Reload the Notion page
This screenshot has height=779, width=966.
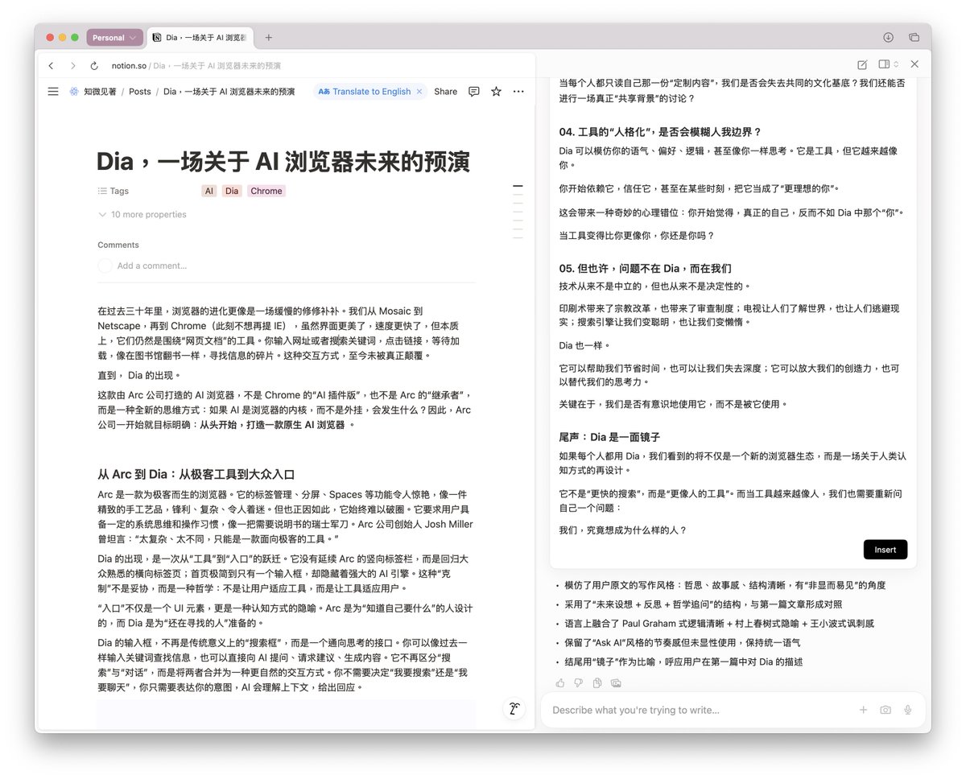pyautogui.click(x=95, y=66)
